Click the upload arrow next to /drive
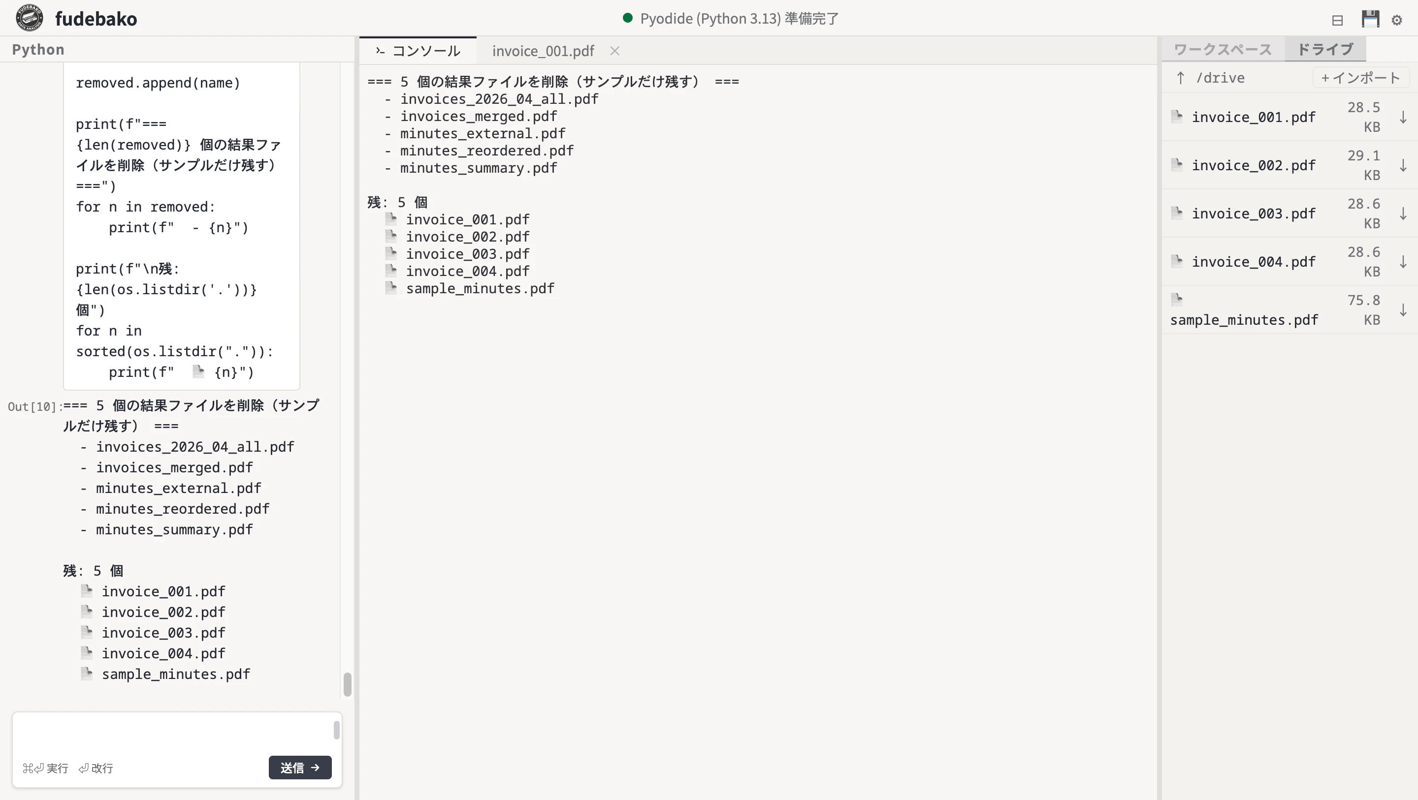The image size is (1418, 800). 1180,78
